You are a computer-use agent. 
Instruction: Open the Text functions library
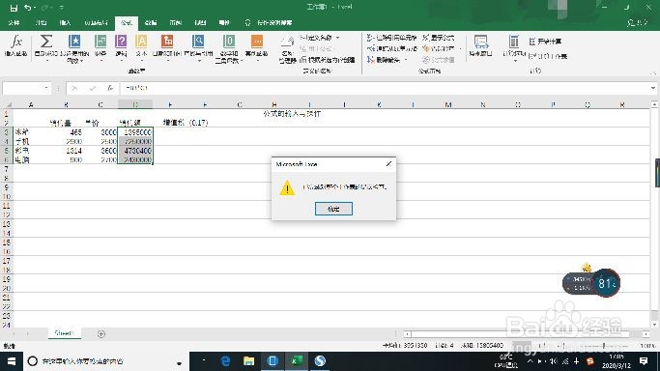coord(141,45)
